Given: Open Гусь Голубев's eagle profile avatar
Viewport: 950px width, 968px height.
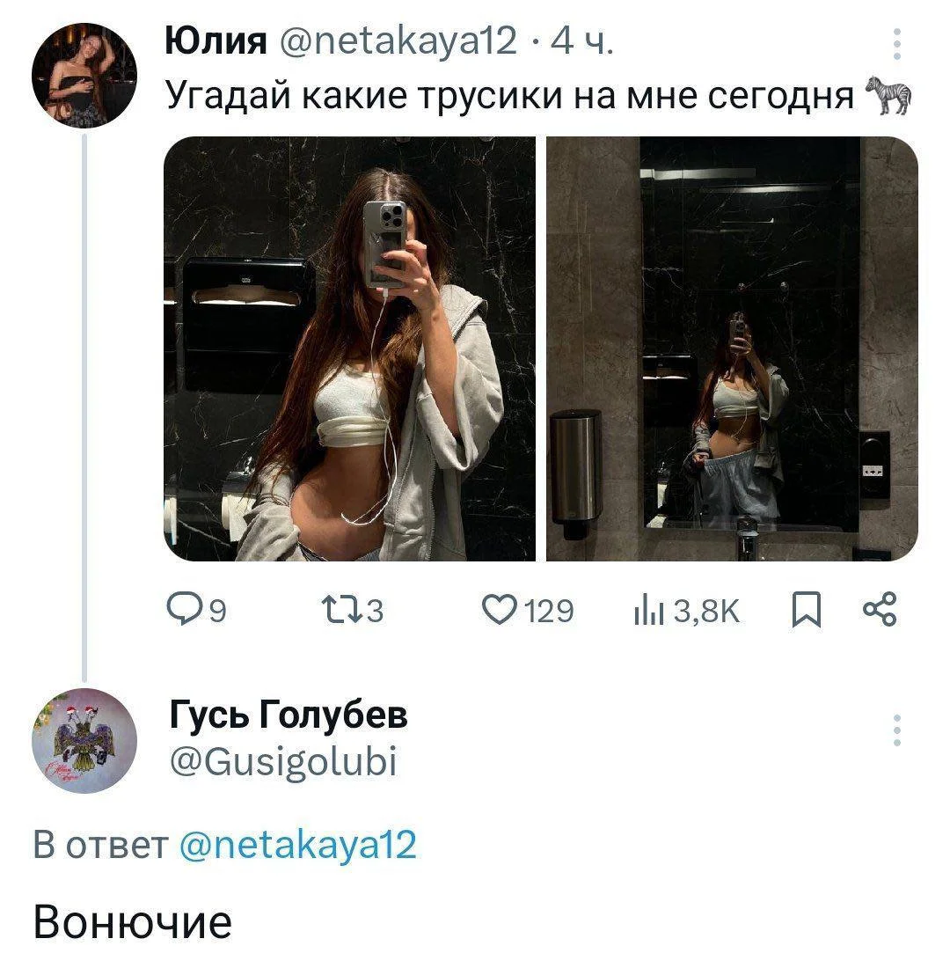Looking at the screenshot, I should click(84, 740).
